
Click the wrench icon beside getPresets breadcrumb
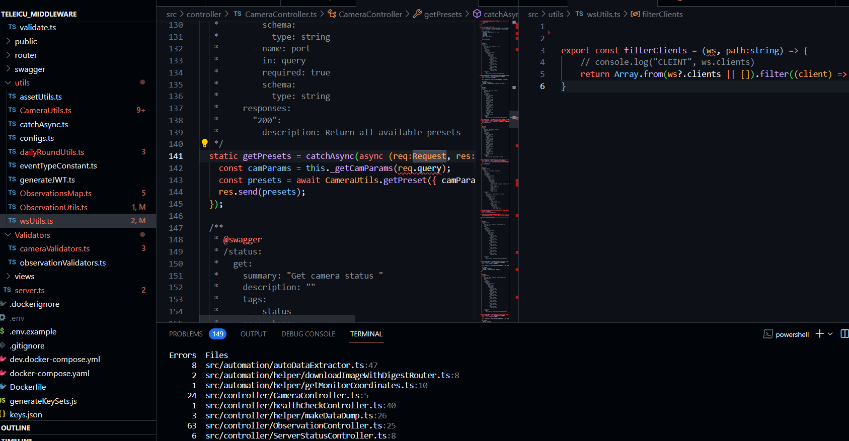[x=417, y=14]
